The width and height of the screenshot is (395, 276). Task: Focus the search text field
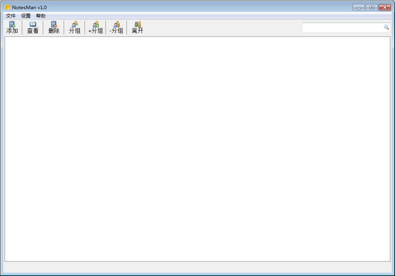coord(343,27)
